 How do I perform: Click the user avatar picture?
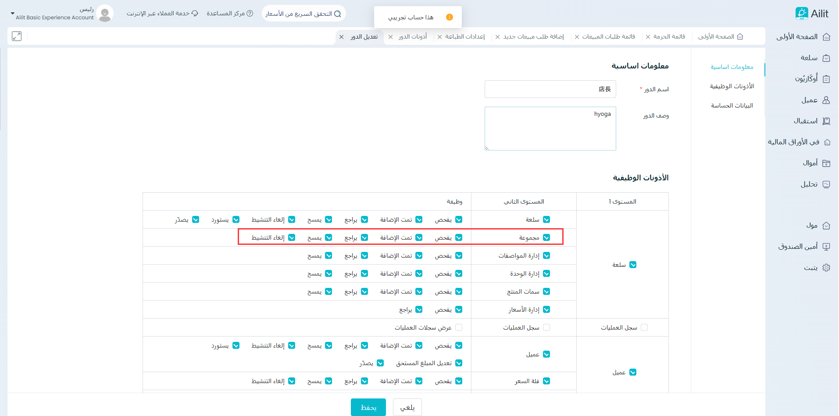[x=105, y=14]
